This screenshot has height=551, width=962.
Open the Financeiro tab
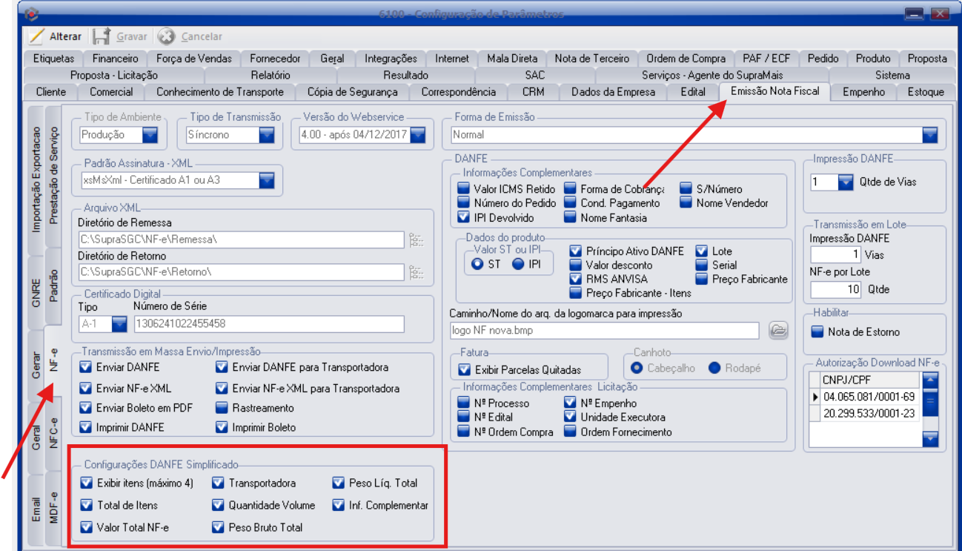pyautogui.click(x=115, y=59)
